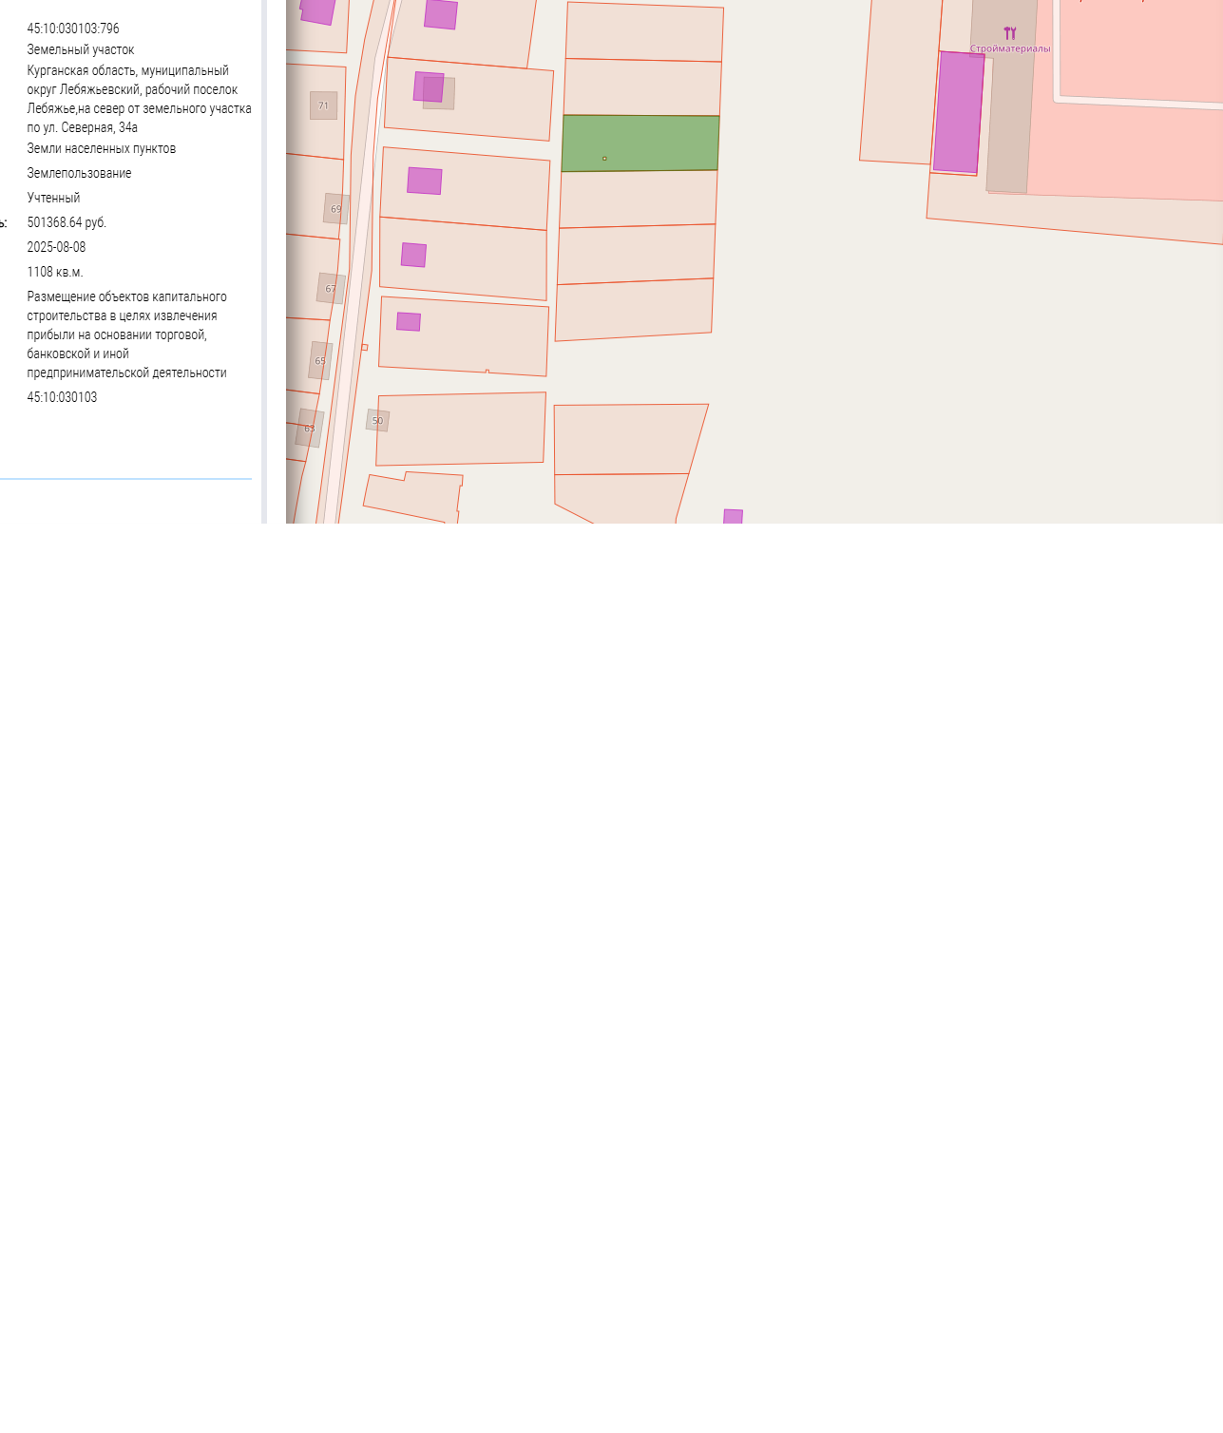1223x1433 pixels.
Task: Click the building labeled 50
Action: [x=377, y=420]
